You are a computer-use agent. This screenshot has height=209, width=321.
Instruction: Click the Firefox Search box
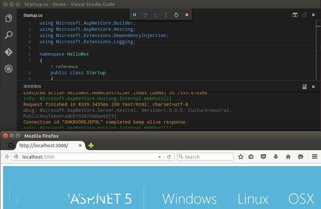click(x=205, y=157)
